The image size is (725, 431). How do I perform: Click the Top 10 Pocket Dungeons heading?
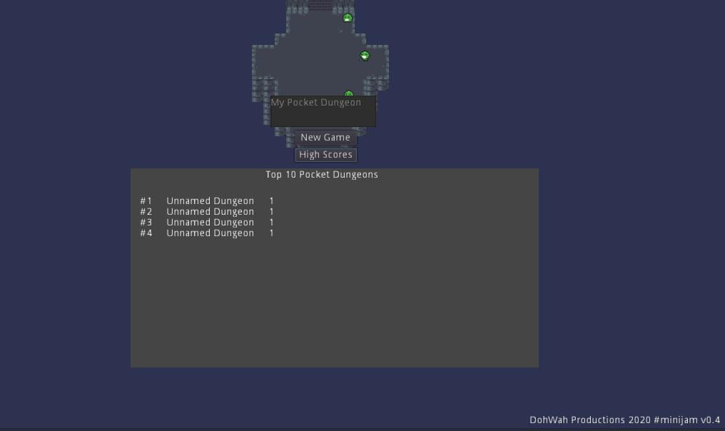click(x=322, y=174)
